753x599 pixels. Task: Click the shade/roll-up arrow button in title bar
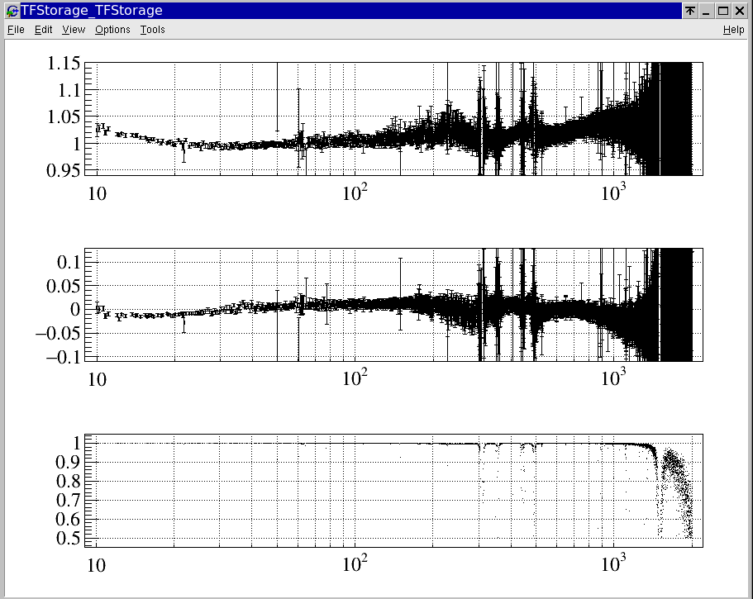[x=689, y=11]
